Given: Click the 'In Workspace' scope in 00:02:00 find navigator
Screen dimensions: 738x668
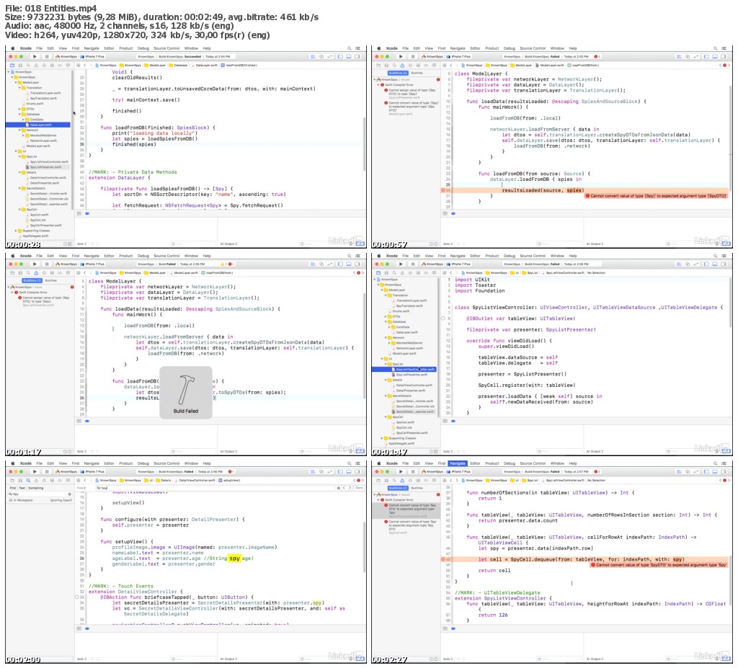Looking at the screenshot, I should point(22,500).
